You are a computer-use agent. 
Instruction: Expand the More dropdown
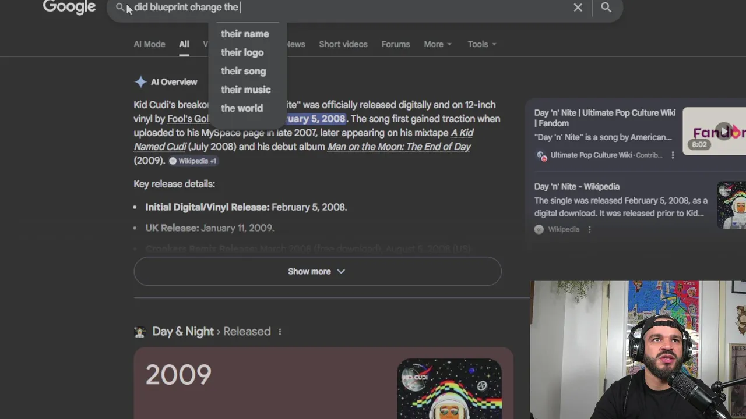click(x=437, y=44)
